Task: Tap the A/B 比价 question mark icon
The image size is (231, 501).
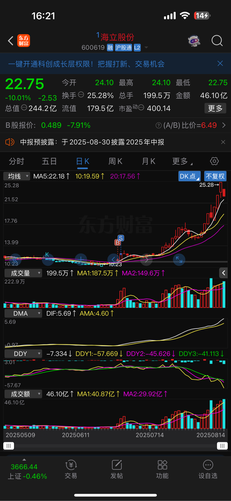Action: pos(159,125)
